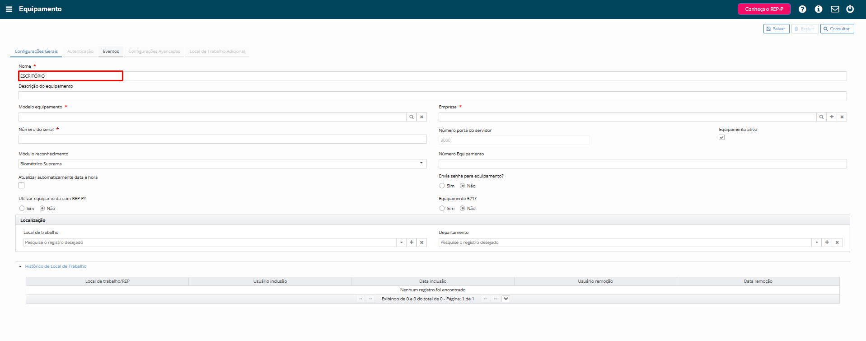Clear Empresa field with X icon
Image resolution: width=866 pixels, height=341 pixels.
(x=842, y=117)
